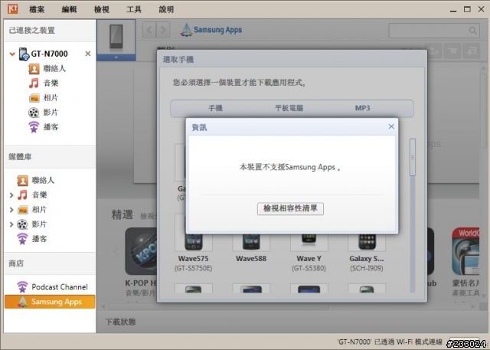Open device 播客 podcast icon

34,127
